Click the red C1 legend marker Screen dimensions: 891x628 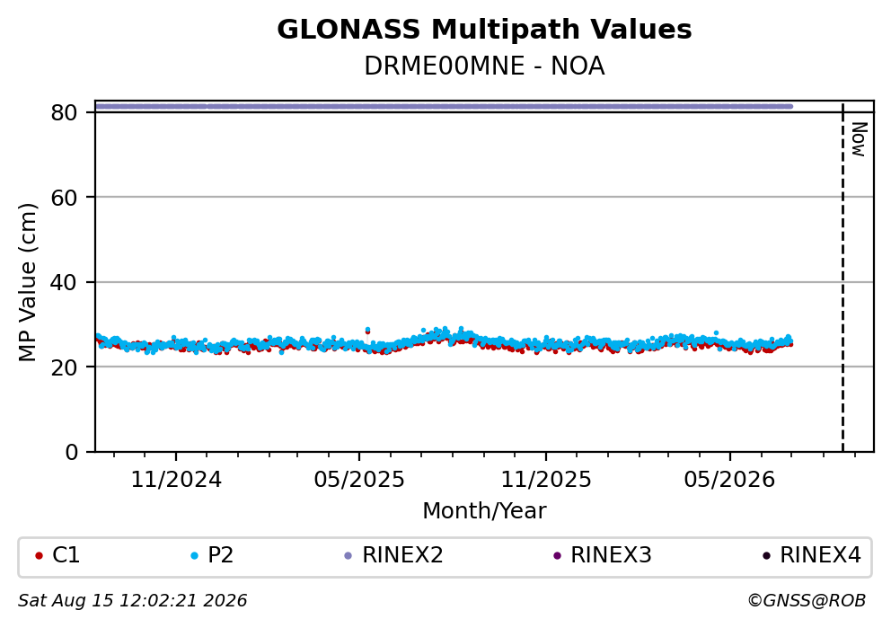point(39,556)
